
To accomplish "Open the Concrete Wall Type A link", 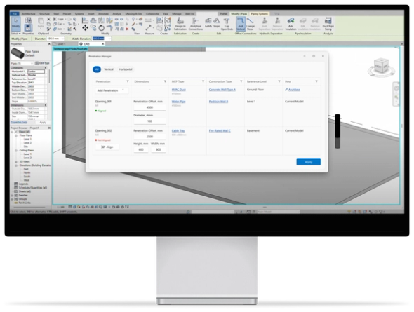I will click(222, 90).
